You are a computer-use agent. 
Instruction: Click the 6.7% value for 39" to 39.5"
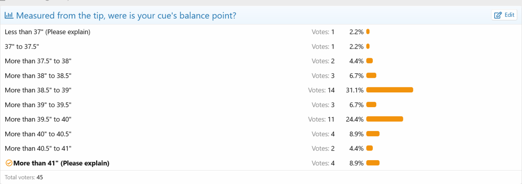pyautogui.click(x=356, y=105)
